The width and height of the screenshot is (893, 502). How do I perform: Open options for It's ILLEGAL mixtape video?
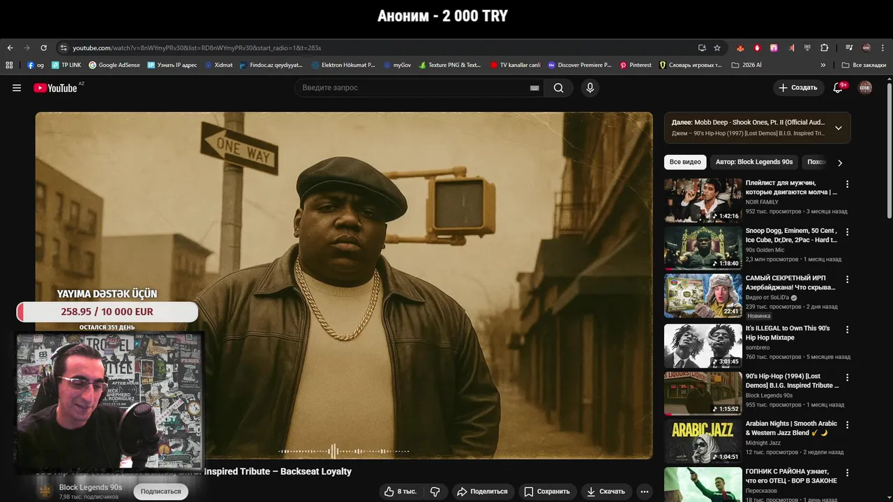pos(848,329)
